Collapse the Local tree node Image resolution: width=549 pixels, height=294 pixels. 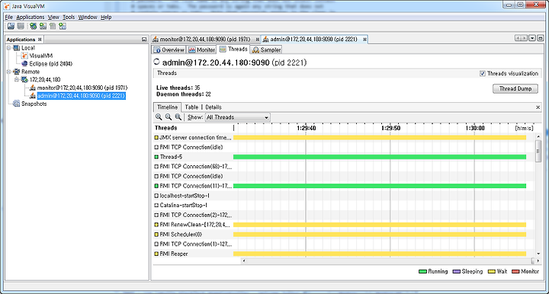8,48
